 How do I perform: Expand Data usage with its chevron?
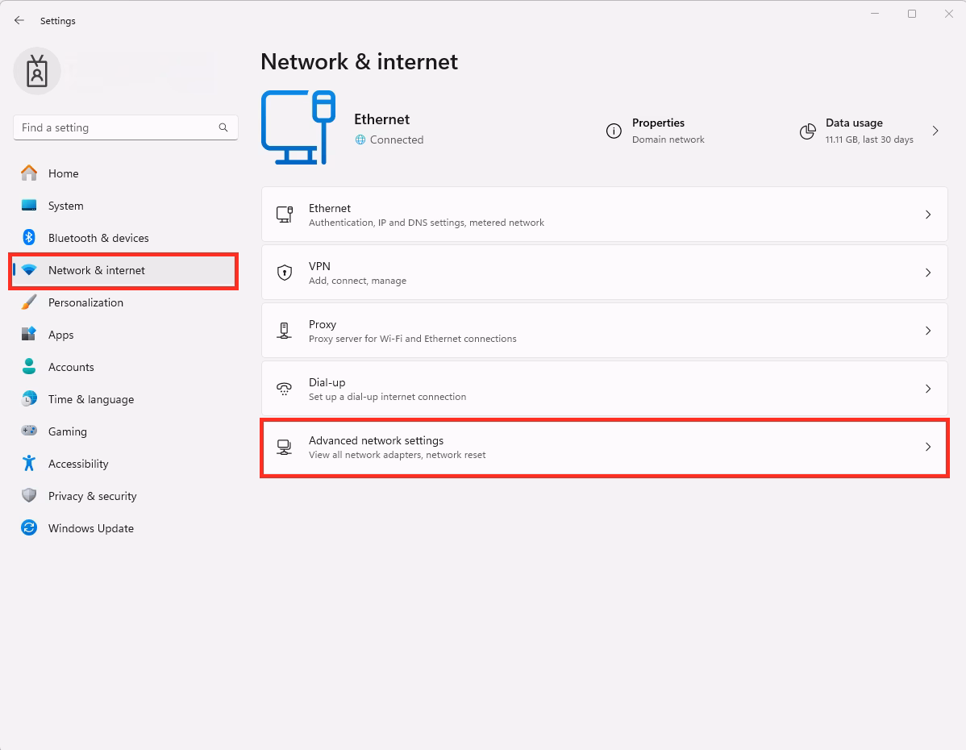pos(935,131)
